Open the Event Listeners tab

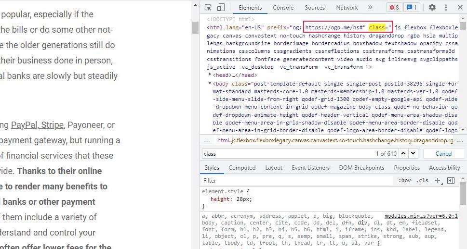(x=311, y=168)
